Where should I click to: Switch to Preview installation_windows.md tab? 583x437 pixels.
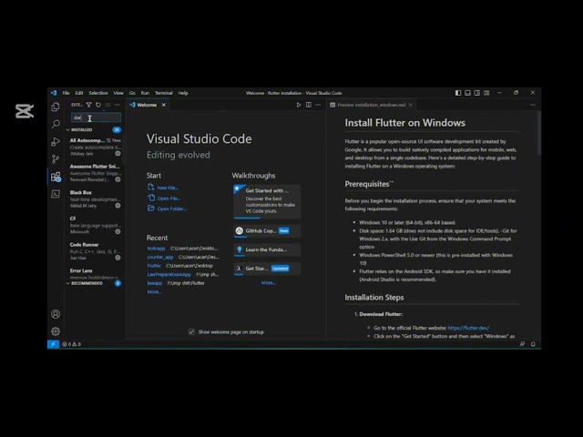click(372, 105)
